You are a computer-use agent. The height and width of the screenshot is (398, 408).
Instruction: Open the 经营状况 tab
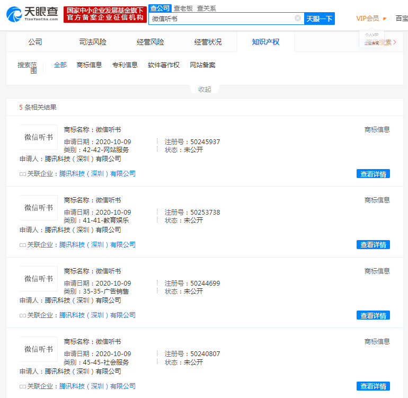pos(208,42)
